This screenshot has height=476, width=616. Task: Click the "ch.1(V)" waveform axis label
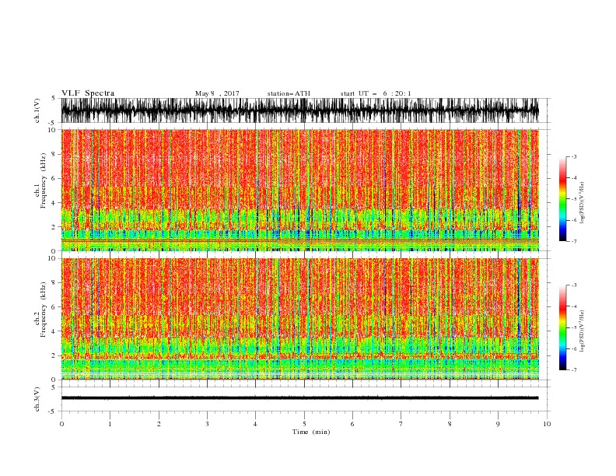coord(37,110)
